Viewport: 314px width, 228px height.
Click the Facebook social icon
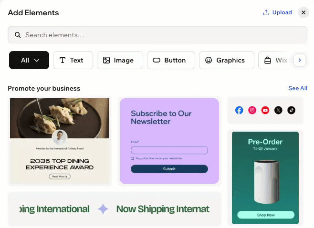(239, 110)
